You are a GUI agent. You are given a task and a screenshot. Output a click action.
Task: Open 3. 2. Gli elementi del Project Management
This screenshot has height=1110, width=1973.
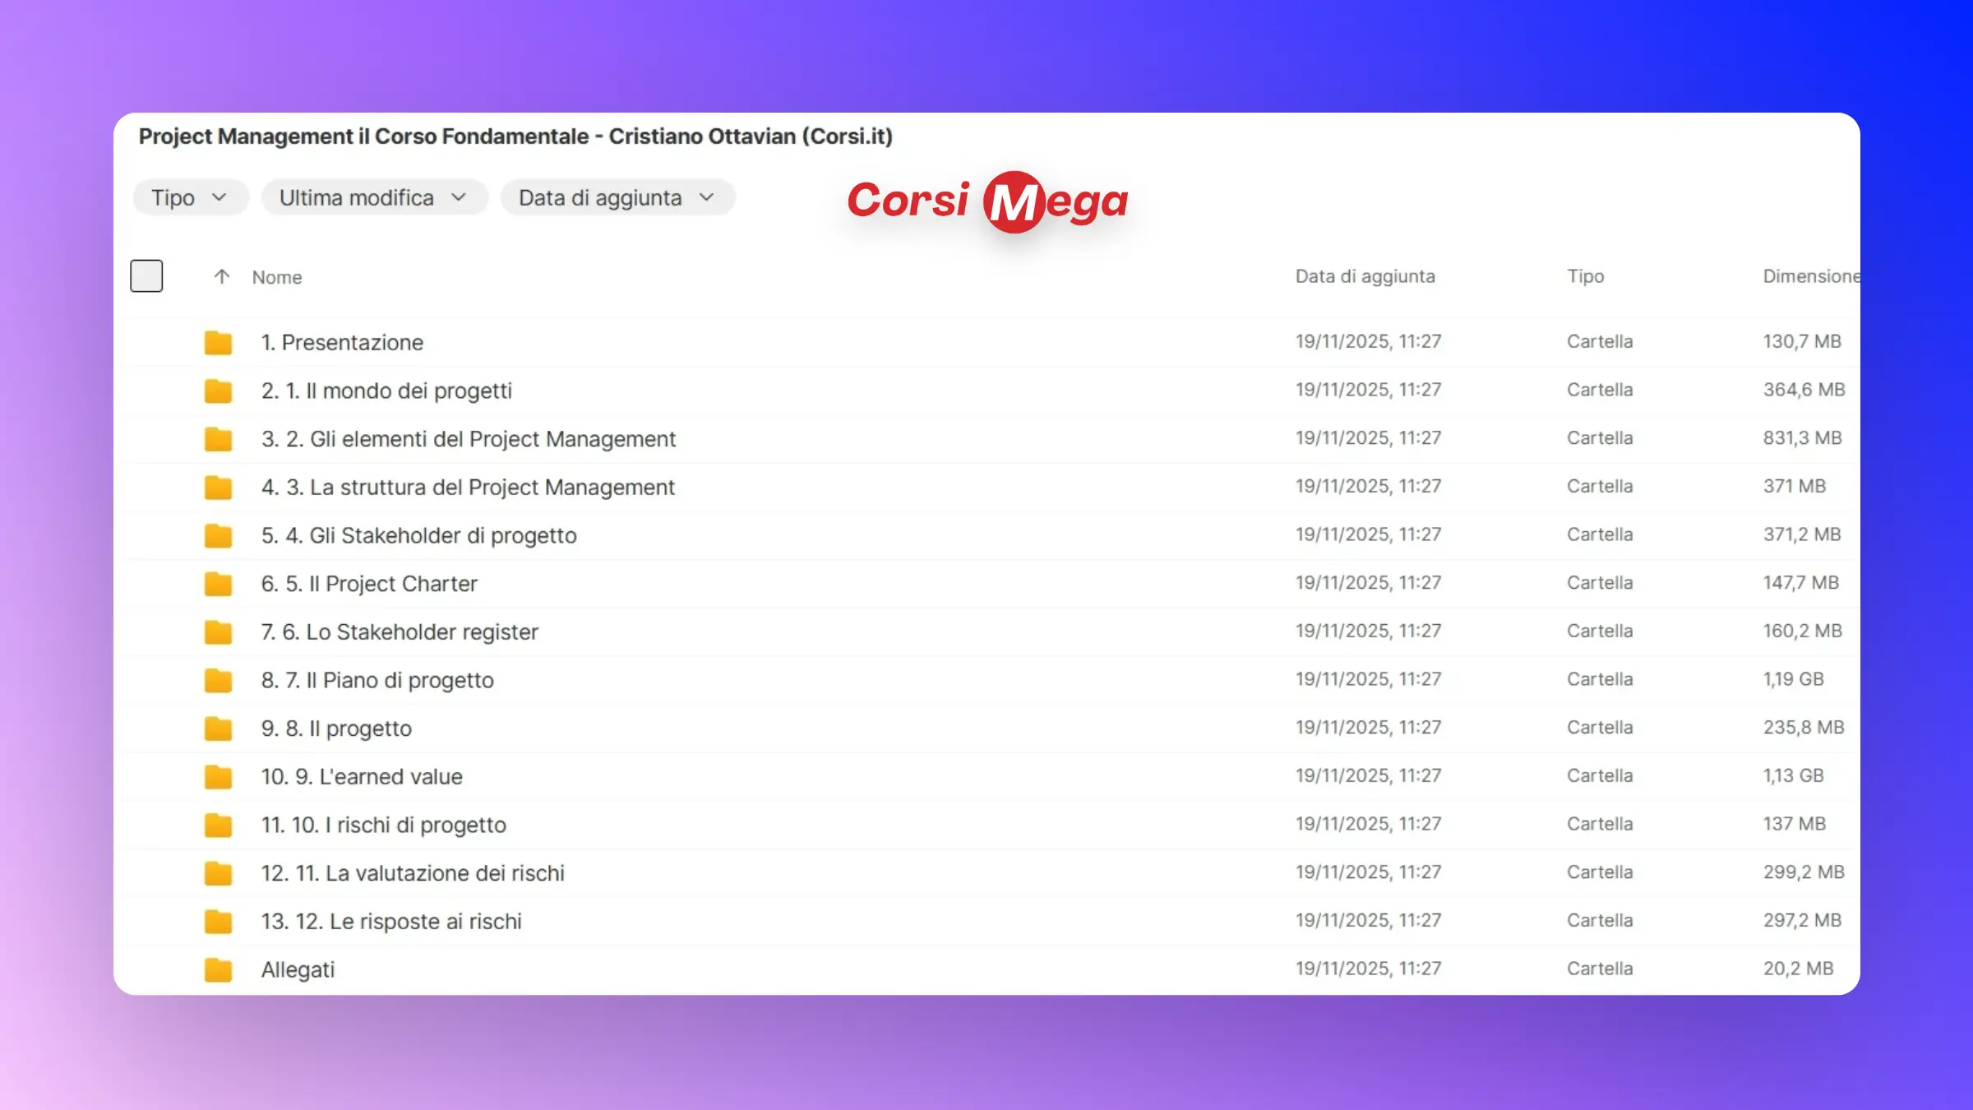[469, 439]
